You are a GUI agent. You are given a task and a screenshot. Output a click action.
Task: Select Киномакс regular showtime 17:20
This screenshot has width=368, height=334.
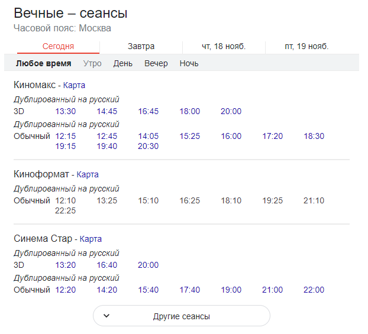pos(273,136)
